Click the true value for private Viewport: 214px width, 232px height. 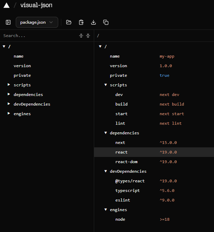tap(164, 75)
